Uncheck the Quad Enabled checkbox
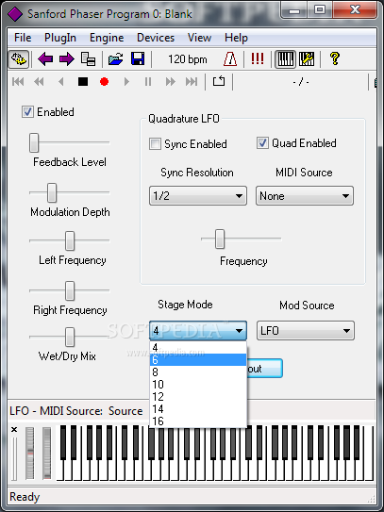This screenshot has height=512, width=384. pyautogui.click(x=262, y=143)
